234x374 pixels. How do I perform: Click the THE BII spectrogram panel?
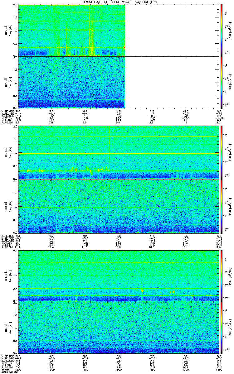click(x=119, y=327)
